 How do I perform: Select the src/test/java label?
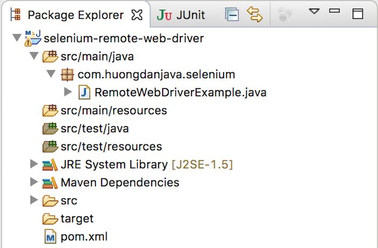coord(94,128)
